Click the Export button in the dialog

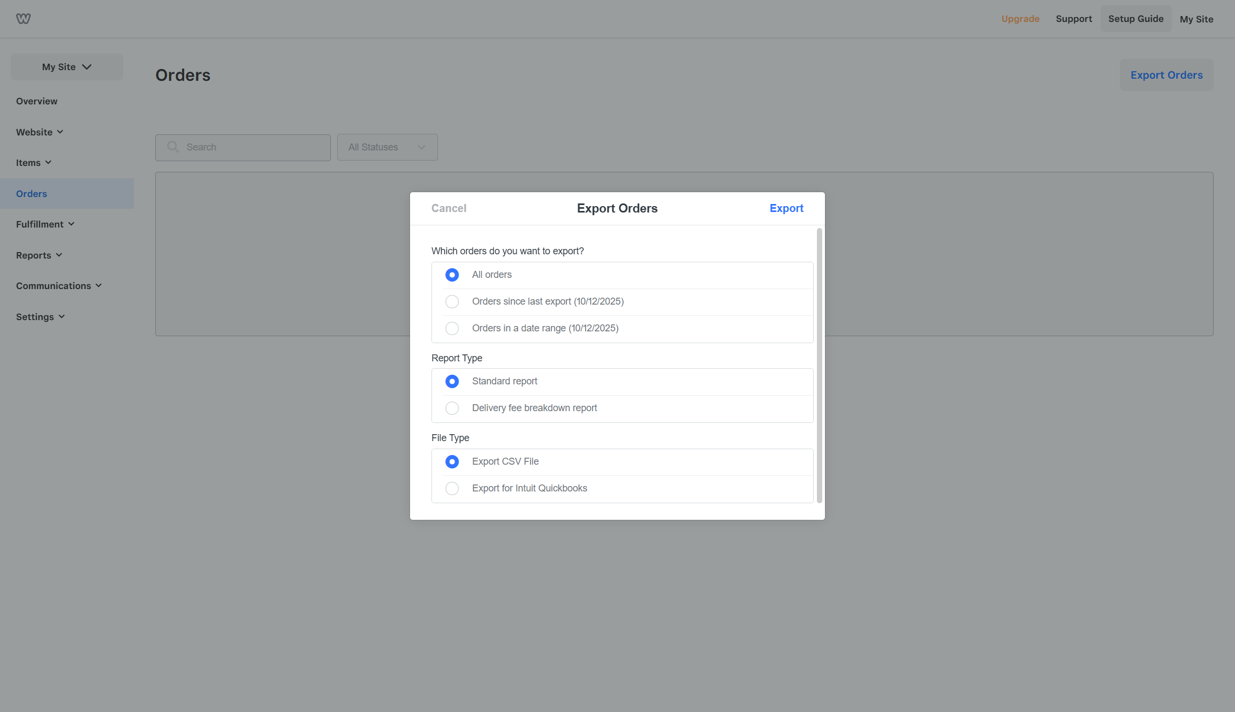coord(786,208)
